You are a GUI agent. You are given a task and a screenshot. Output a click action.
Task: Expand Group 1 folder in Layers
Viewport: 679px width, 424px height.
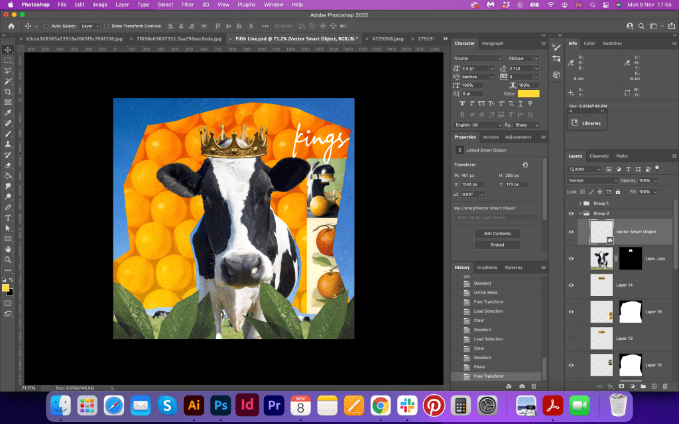coord(580,203)
